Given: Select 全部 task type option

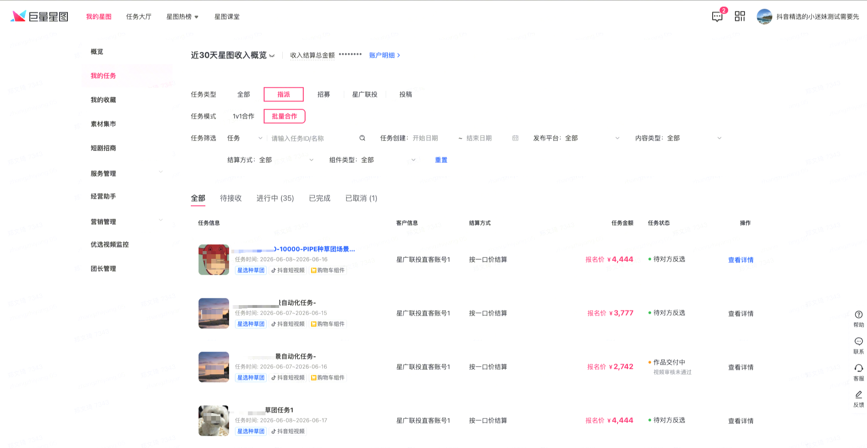Looking at the screenshot, I should tap(244, 94).
